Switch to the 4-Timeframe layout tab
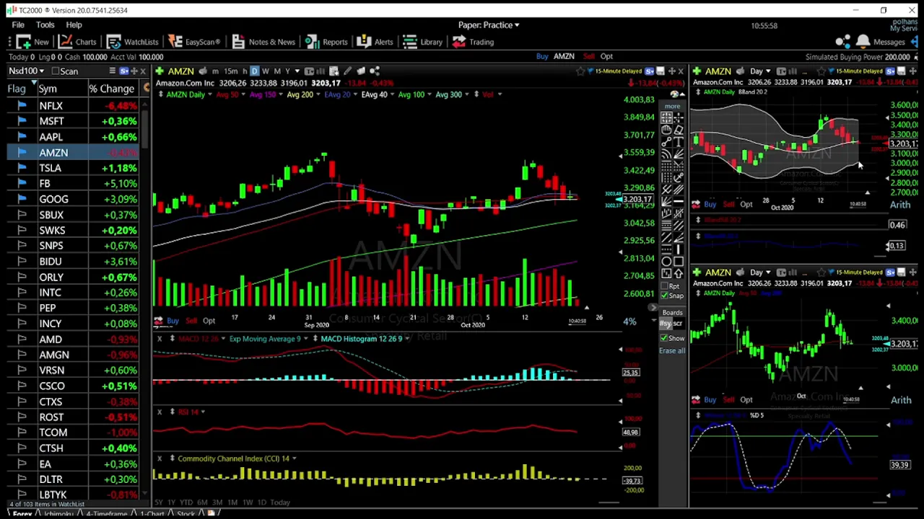The width and height of the screenshot is (924, 519). (108, 514)
